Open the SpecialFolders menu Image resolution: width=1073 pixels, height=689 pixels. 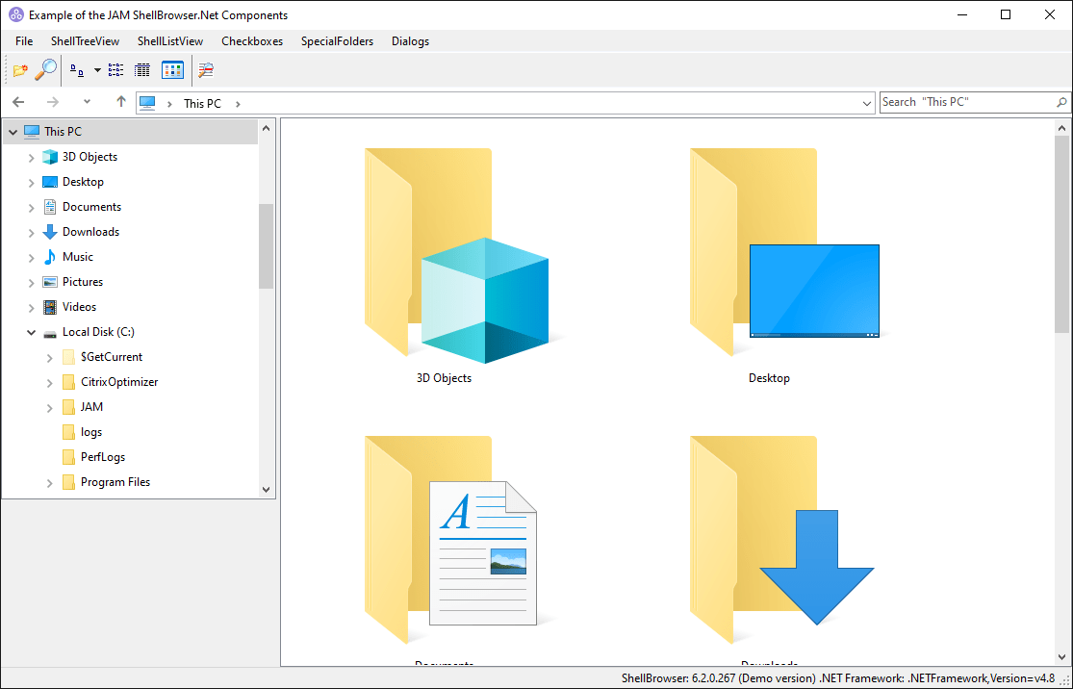pyautogui.click(x=337, y=41)
